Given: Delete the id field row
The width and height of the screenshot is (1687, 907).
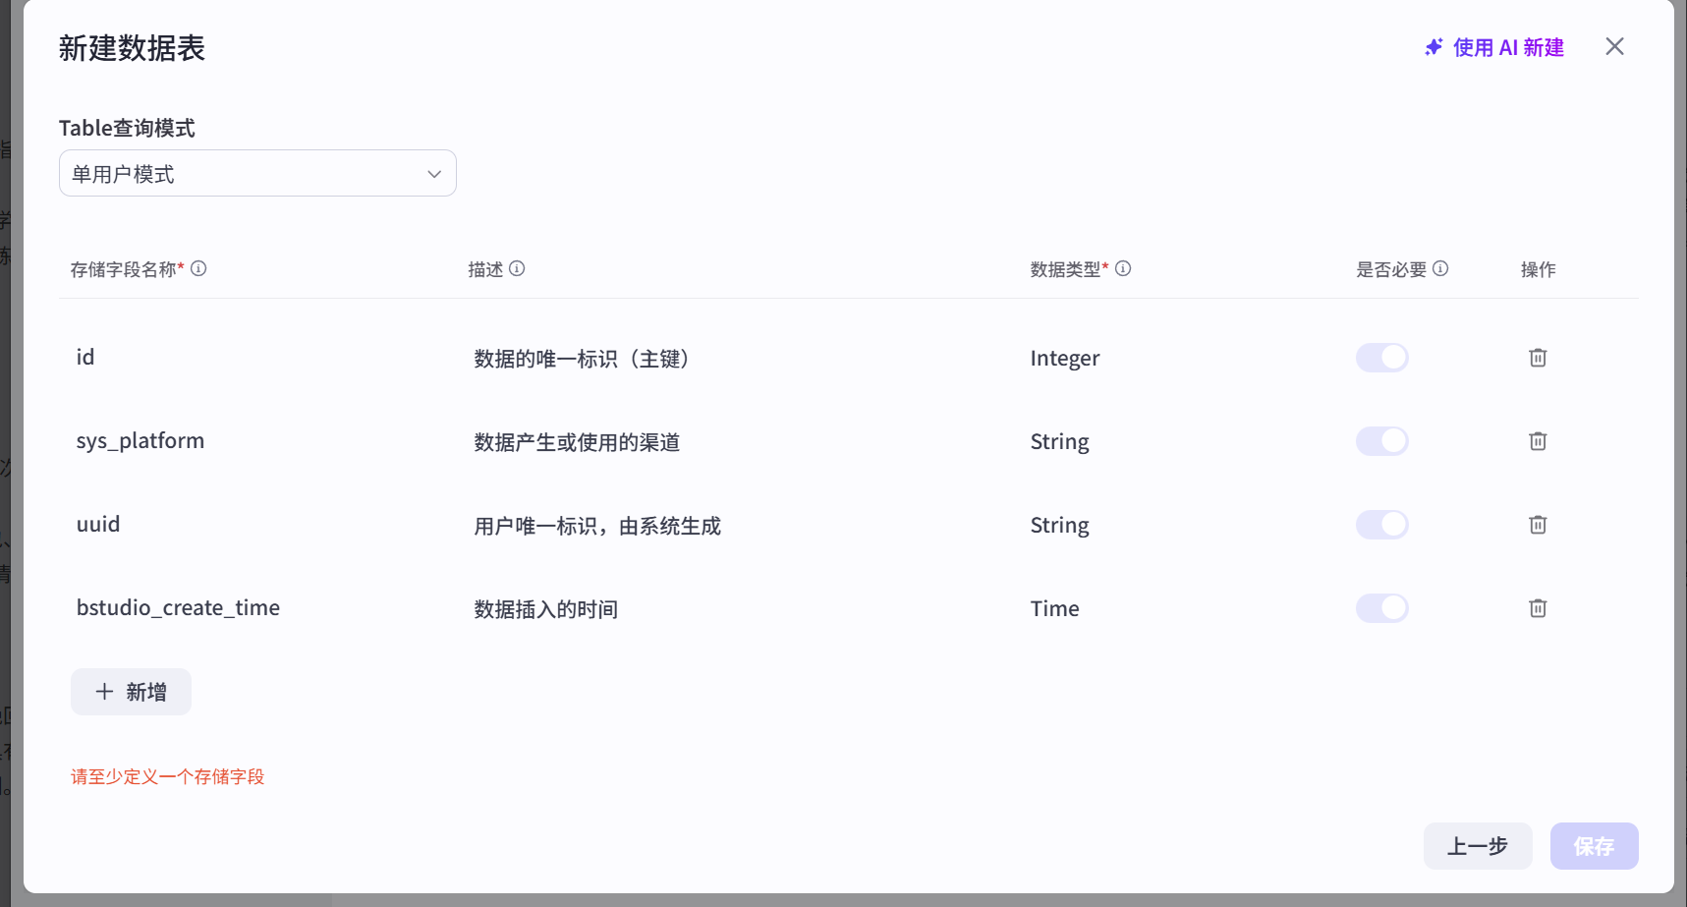Looking at the screenshot, I should coord(1538,358).
